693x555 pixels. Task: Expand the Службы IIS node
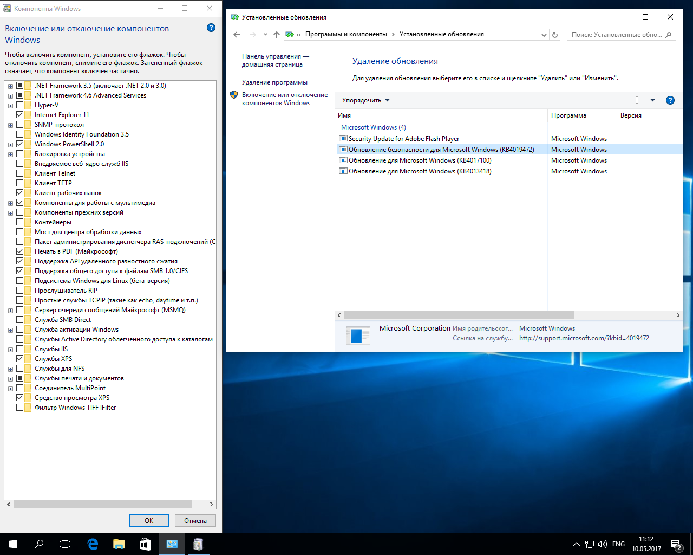(x=10, y=350)
